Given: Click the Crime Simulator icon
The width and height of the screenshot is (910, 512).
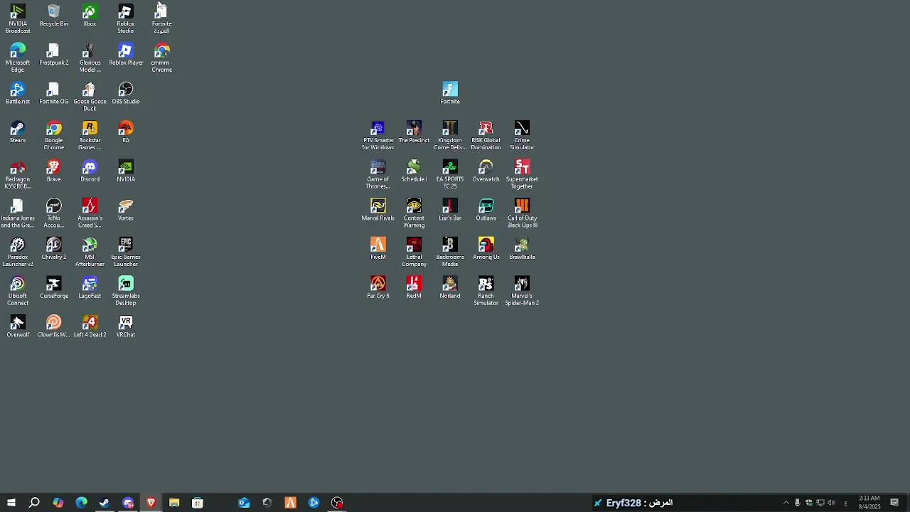Looking at the screenshot, I should click(x=522, y=135).
